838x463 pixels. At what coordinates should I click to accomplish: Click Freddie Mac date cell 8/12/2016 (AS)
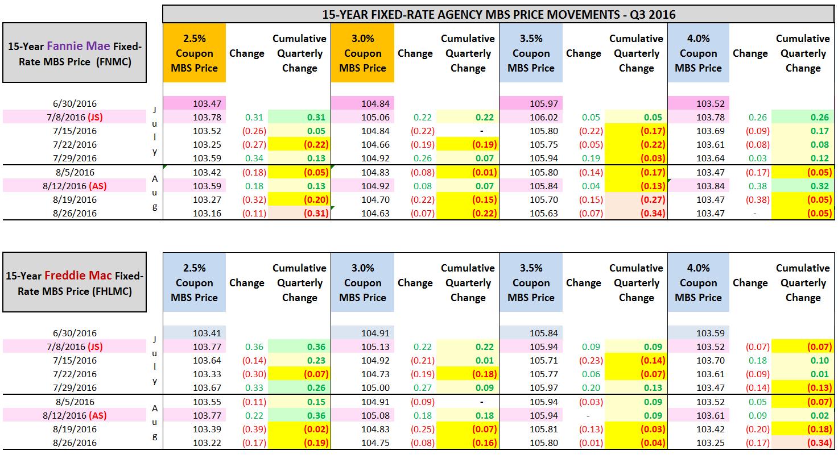(x=75, y=415)
